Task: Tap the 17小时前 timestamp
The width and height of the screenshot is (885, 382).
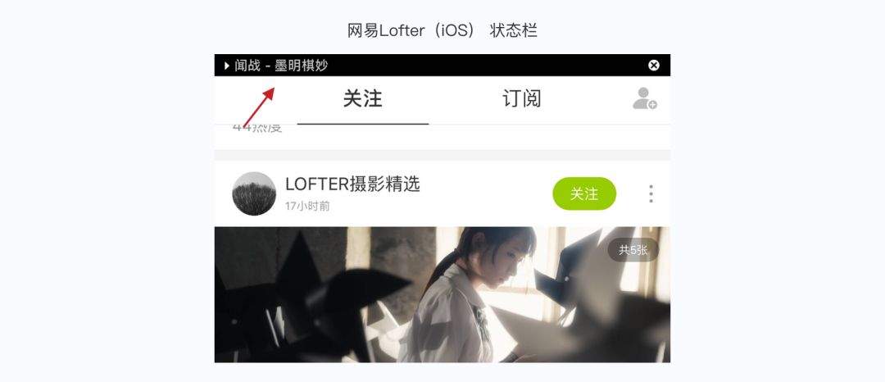Action: coord(307,207)
